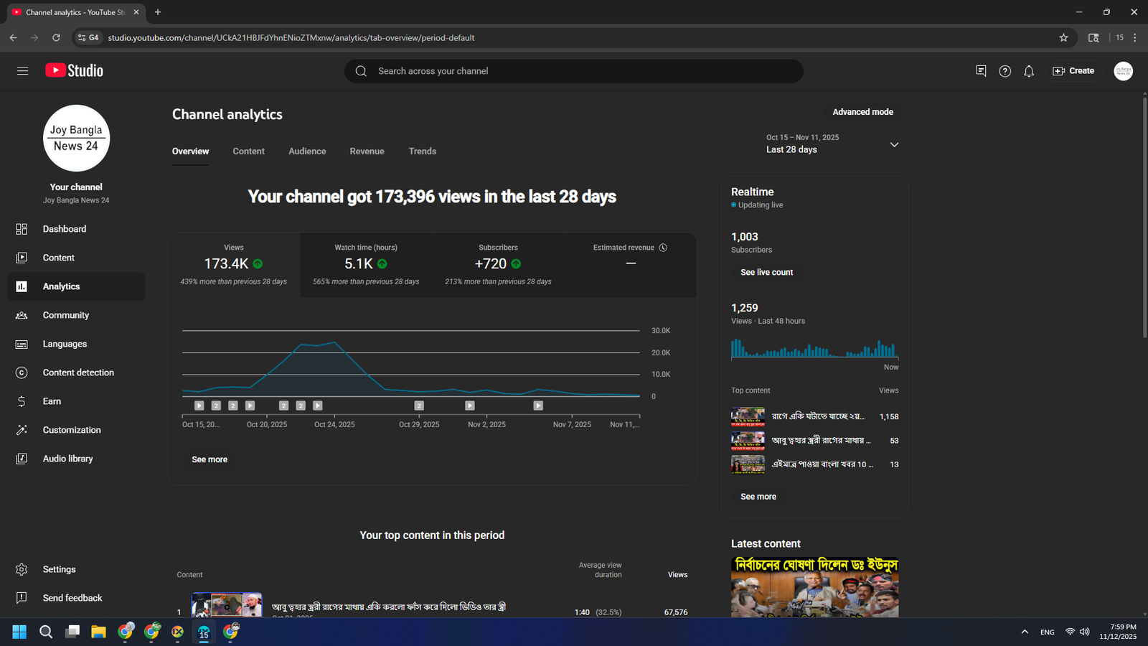The height and width of the screenshot is (646, 1148).
Task: Go to Earn in the sidebar
Action: [52, 401]
